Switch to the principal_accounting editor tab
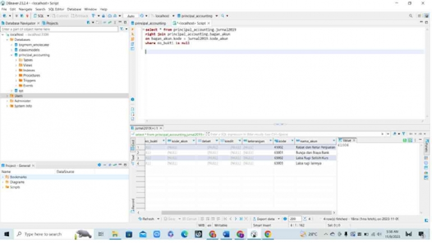 coord(148,23)
